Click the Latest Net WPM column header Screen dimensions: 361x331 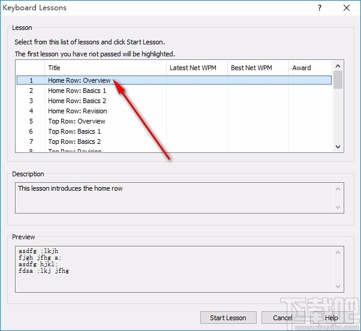pyautogui.click(x=197, y=68)
